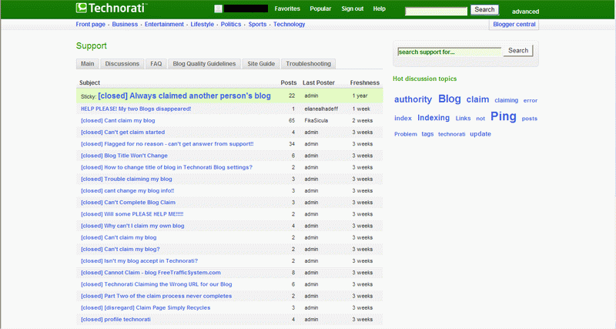Open thread Flagged for no reason
616x329 pixels.
[x=167, y=144]
